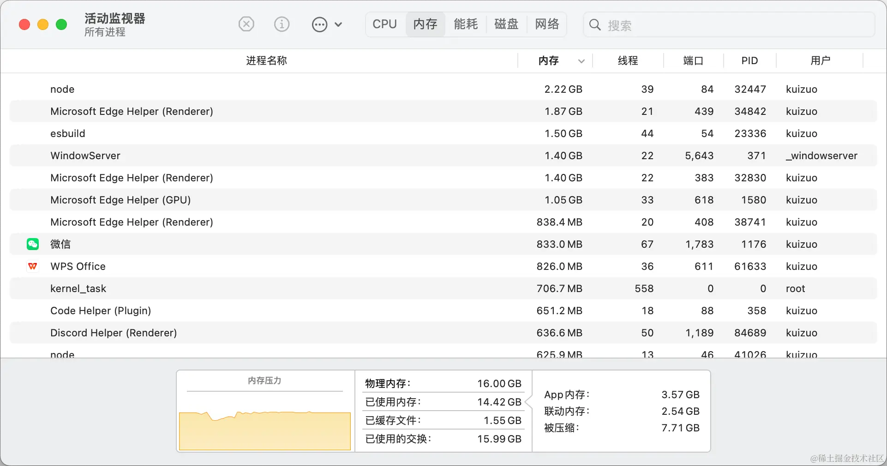Screen dimensions: 887x466
Task: Select the Discord Helper (Renderer) row
Action: tap(443, 333)
